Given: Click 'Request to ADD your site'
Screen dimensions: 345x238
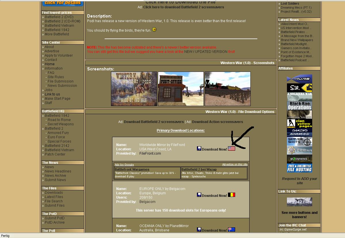Looking at the screenshot, I should tap(299, 181).
